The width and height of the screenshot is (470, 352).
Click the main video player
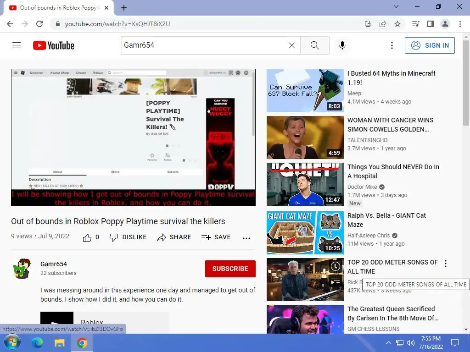point(134,137)
